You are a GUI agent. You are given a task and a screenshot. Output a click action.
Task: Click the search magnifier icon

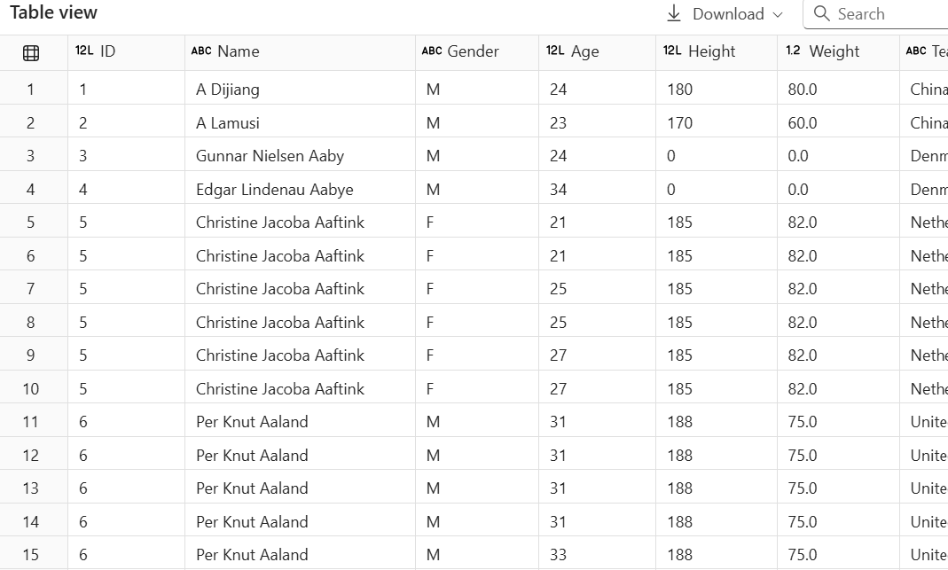(821, 13)
